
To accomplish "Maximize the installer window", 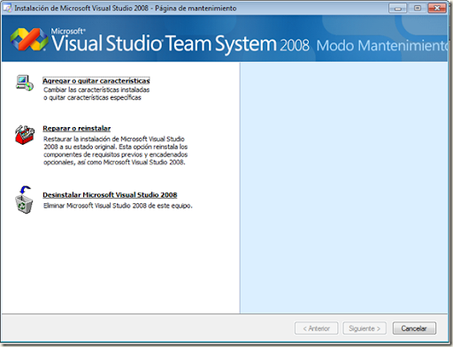I will (x=418, y=8).
